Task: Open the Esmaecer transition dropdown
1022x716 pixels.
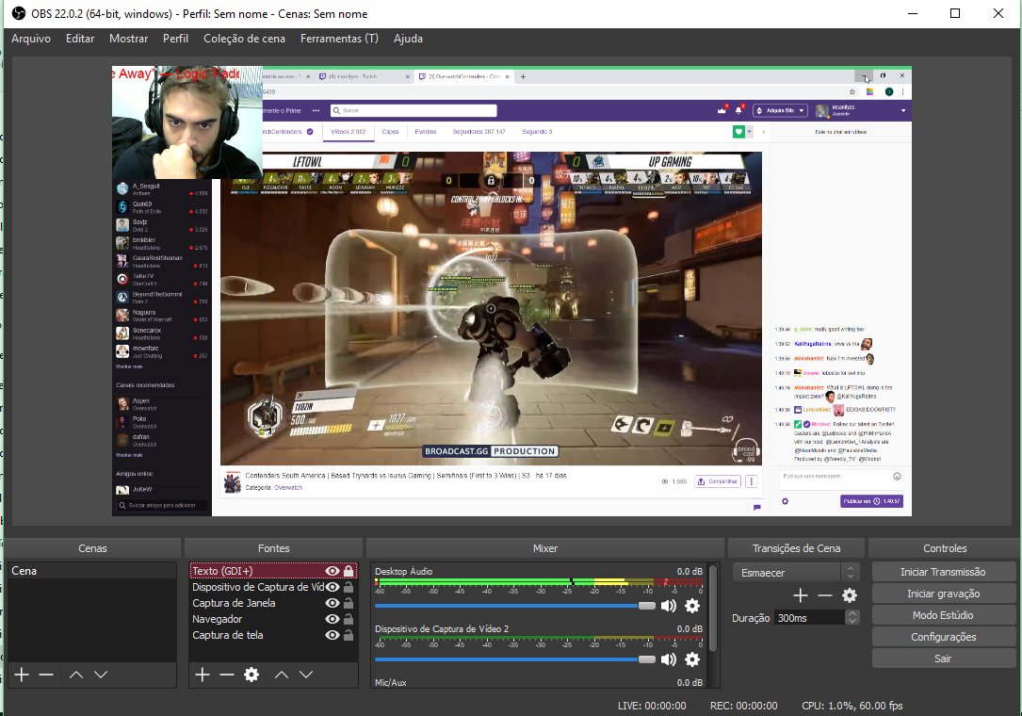Action: click(x=795, y=573)
